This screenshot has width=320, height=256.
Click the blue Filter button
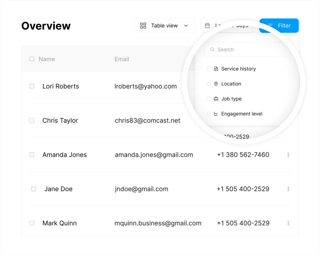(279, 26)
